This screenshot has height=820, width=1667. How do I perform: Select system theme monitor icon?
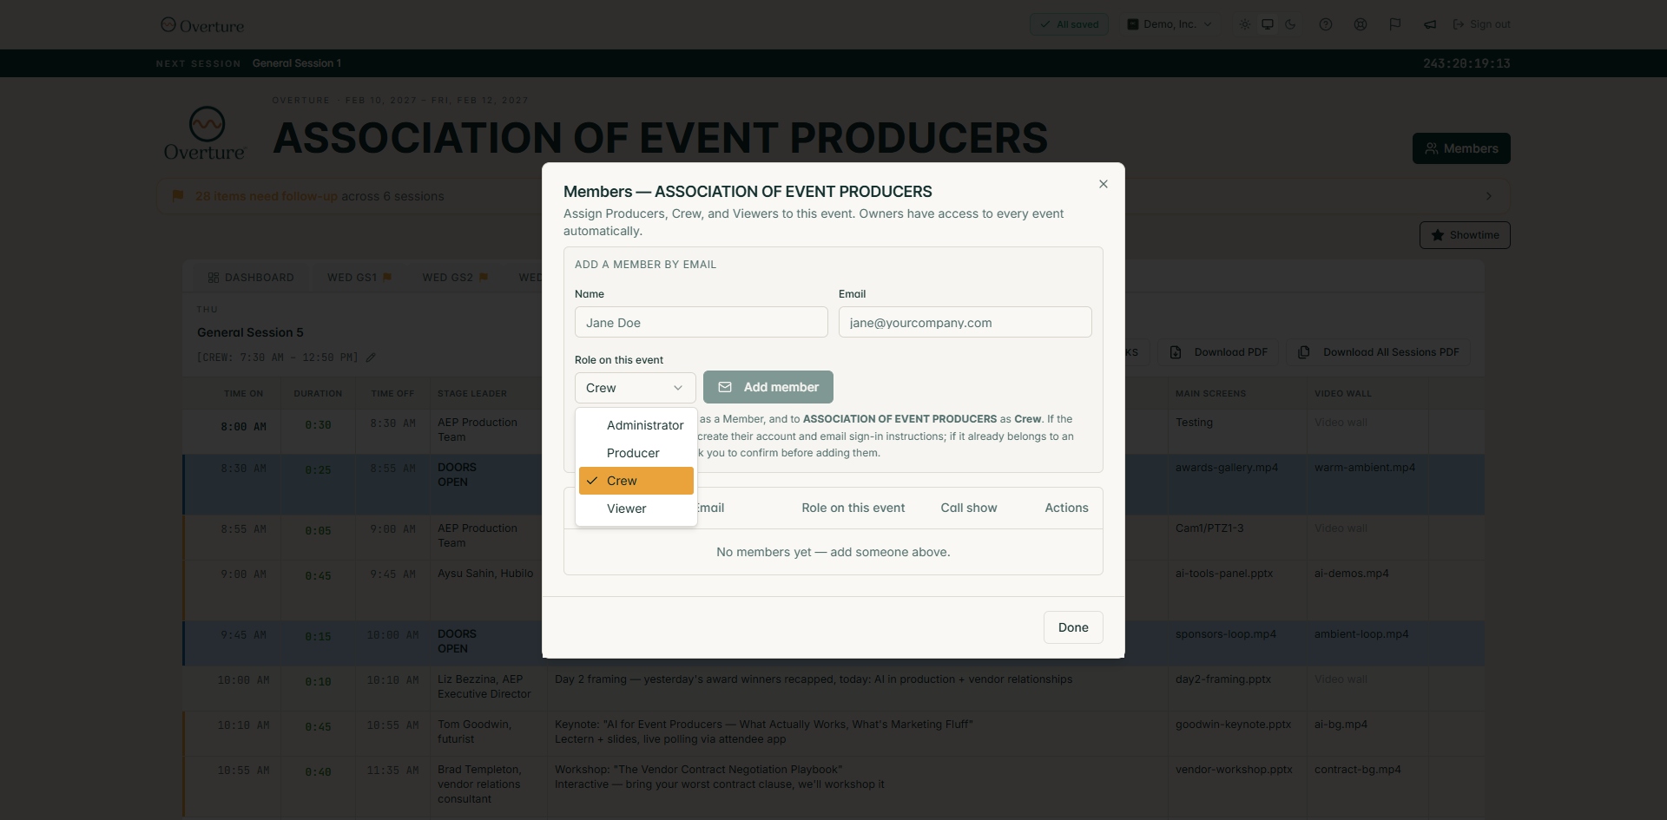point(1268,24)
